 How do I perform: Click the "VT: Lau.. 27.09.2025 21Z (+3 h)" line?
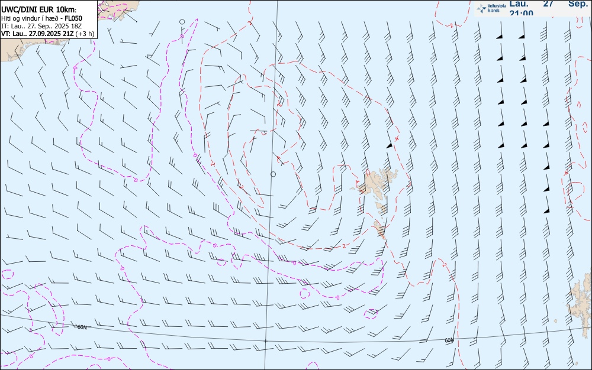pyautogui.click(x=47, y=34)
